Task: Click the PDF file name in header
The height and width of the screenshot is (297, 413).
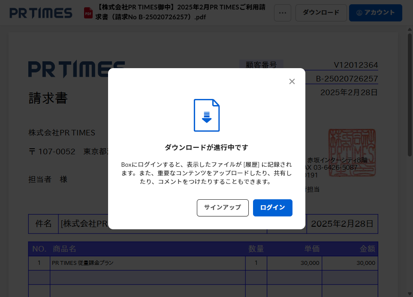Action: [181, 12]
